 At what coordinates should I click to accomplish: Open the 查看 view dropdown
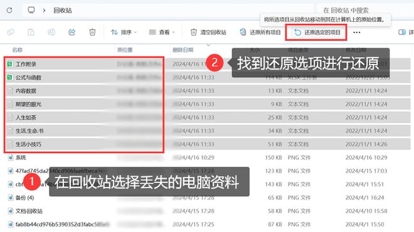point(162,32)
